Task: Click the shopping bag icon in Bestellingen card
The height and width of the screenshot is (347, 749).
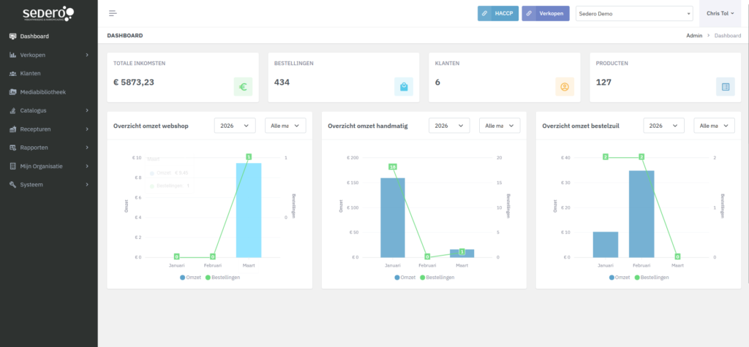Action: coord(404,87)
